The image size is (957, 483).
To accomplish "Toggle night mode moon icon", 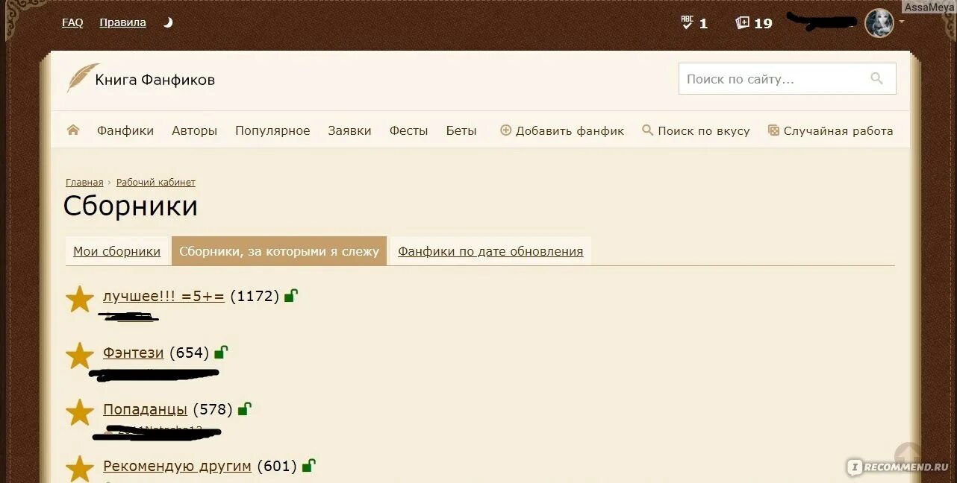I will (168, 22).
